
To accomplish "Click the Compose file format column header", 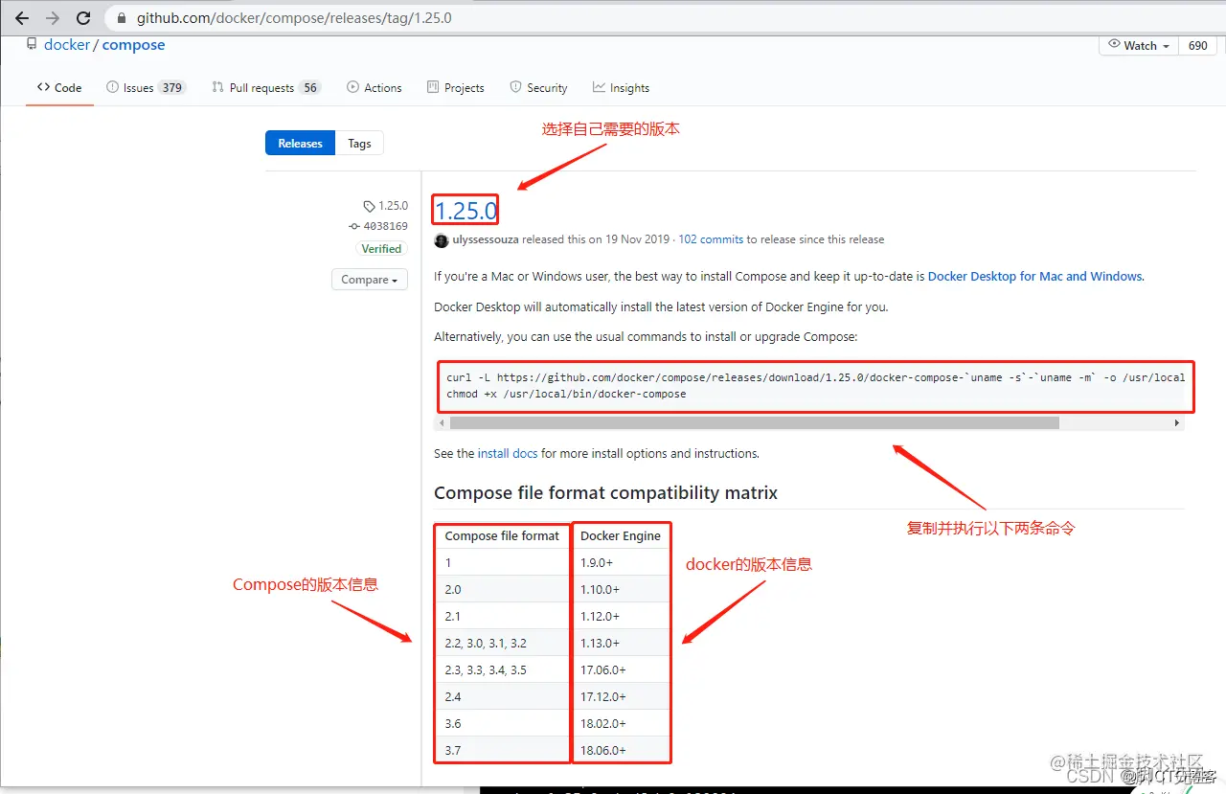I will pyautogui.click(x=502, y=536).
